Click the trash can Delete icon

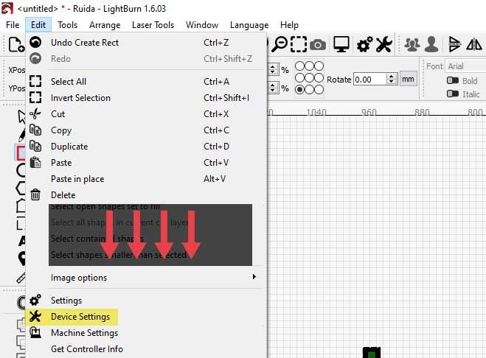tap(35, 194)
